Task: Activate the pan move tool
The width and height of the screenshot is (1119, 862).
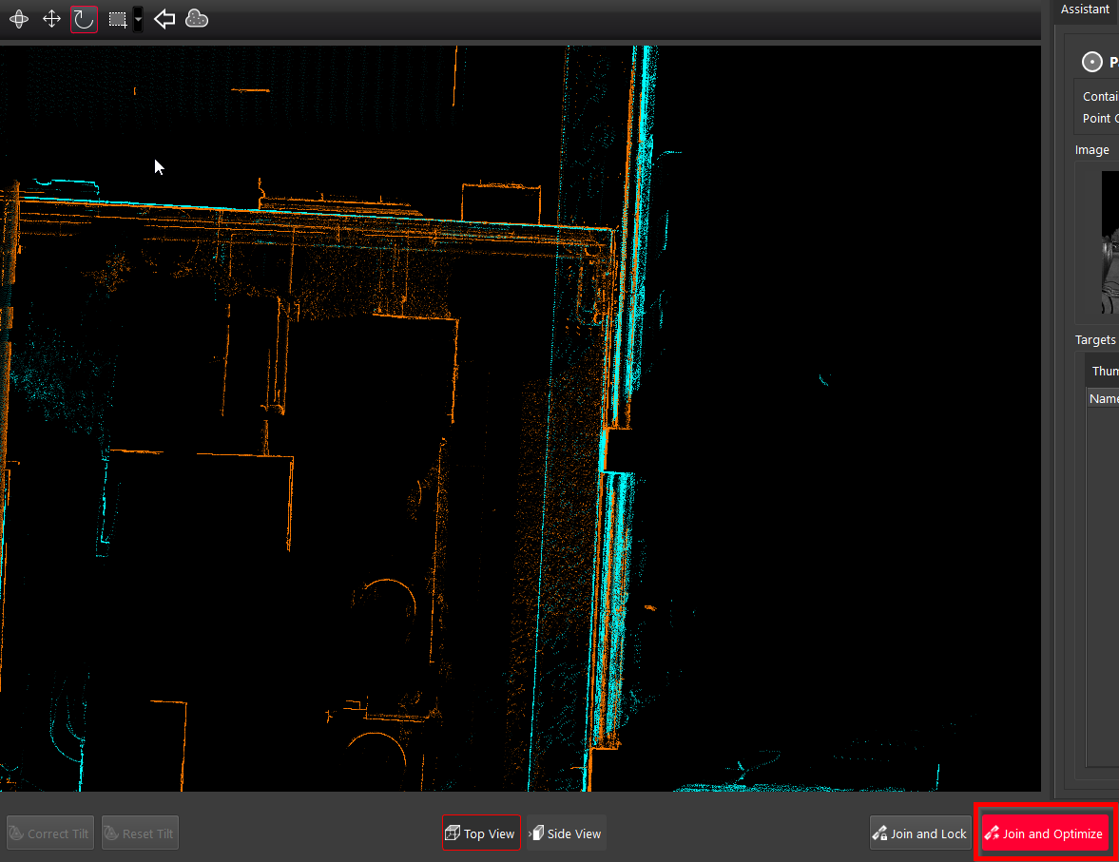Action: 52,19
